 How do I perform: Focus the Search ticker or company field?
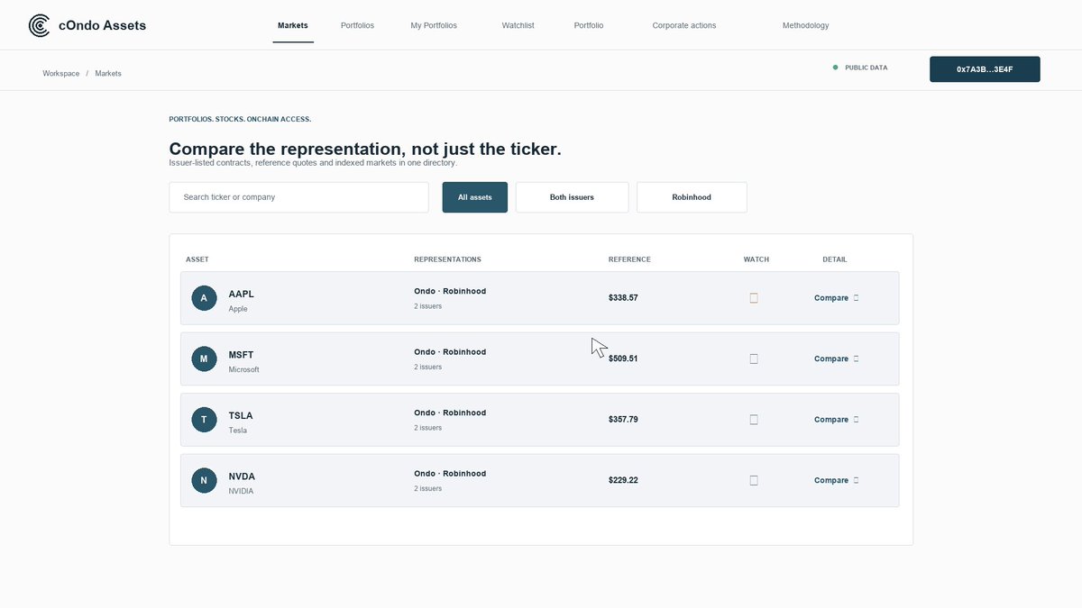pyautogui.click(x=298, y=197)
